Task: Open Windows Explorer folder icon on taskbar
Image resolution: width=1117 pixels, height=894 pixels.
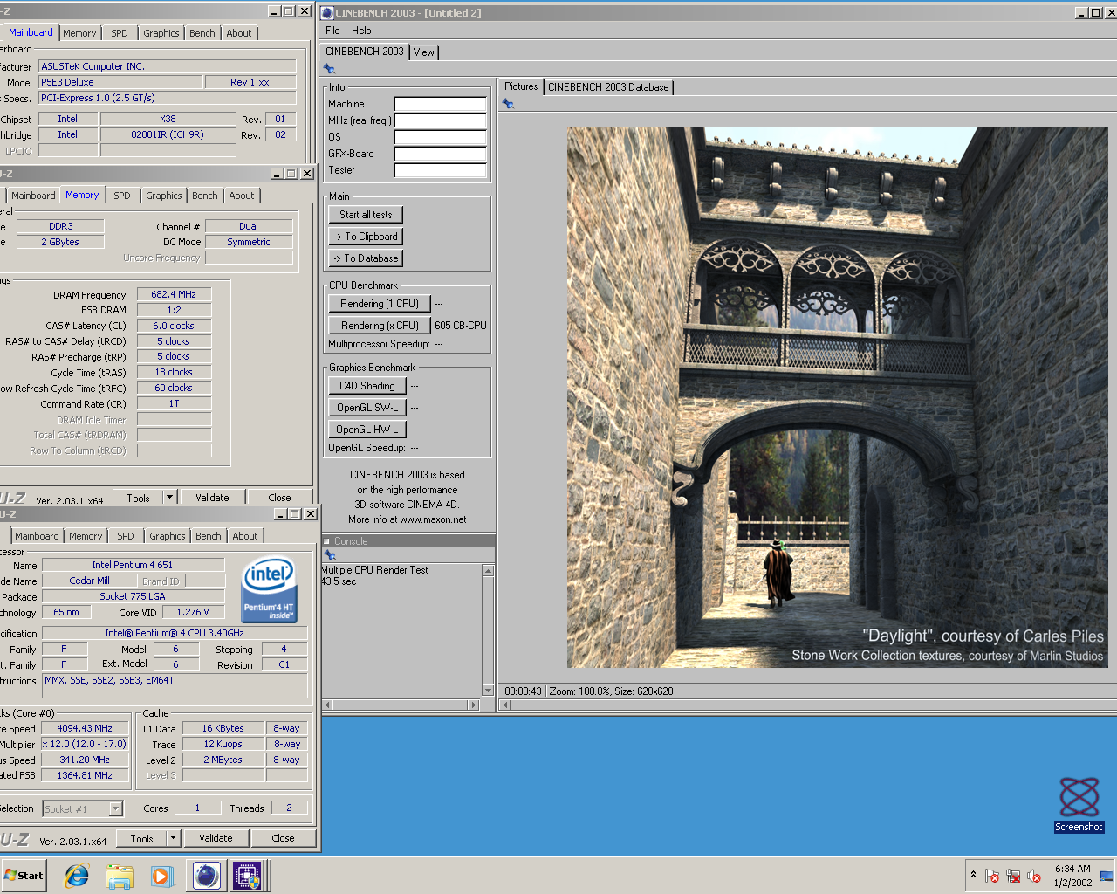Action: tap(120, 876)
